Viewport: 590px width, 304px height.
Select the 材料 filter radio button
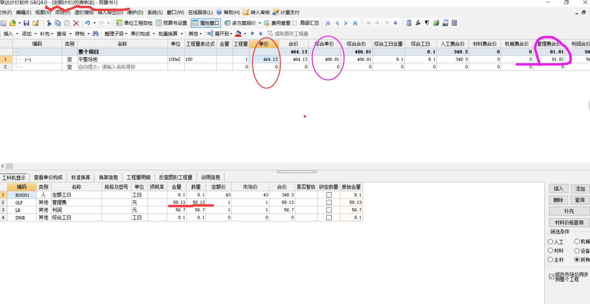click(550, 250)
